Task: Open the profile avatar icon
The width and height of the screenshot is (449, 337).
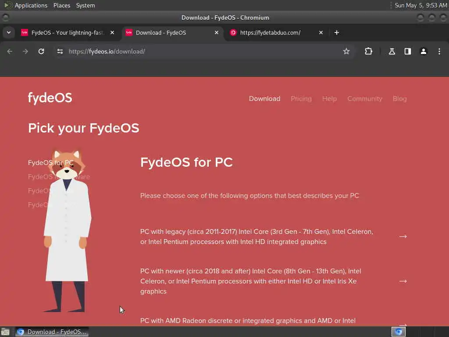Action: point(423,51)
